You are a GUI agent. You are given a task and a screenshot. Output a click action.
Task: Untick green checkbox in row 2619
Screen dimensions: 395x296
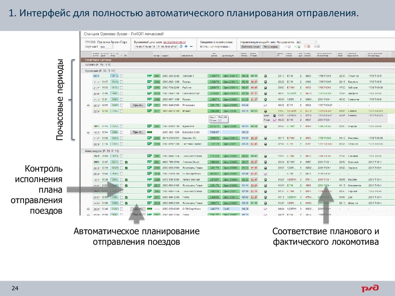(127, 203)
